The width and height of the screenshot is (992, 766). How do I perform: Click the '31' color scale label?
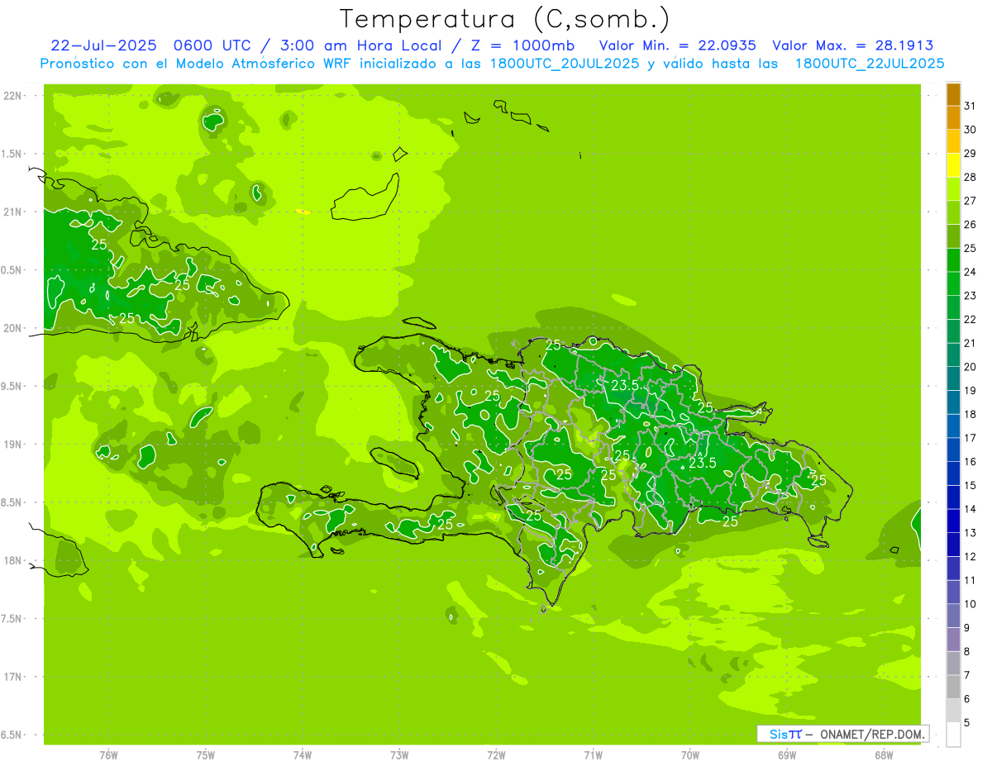[x=971, y=106]
